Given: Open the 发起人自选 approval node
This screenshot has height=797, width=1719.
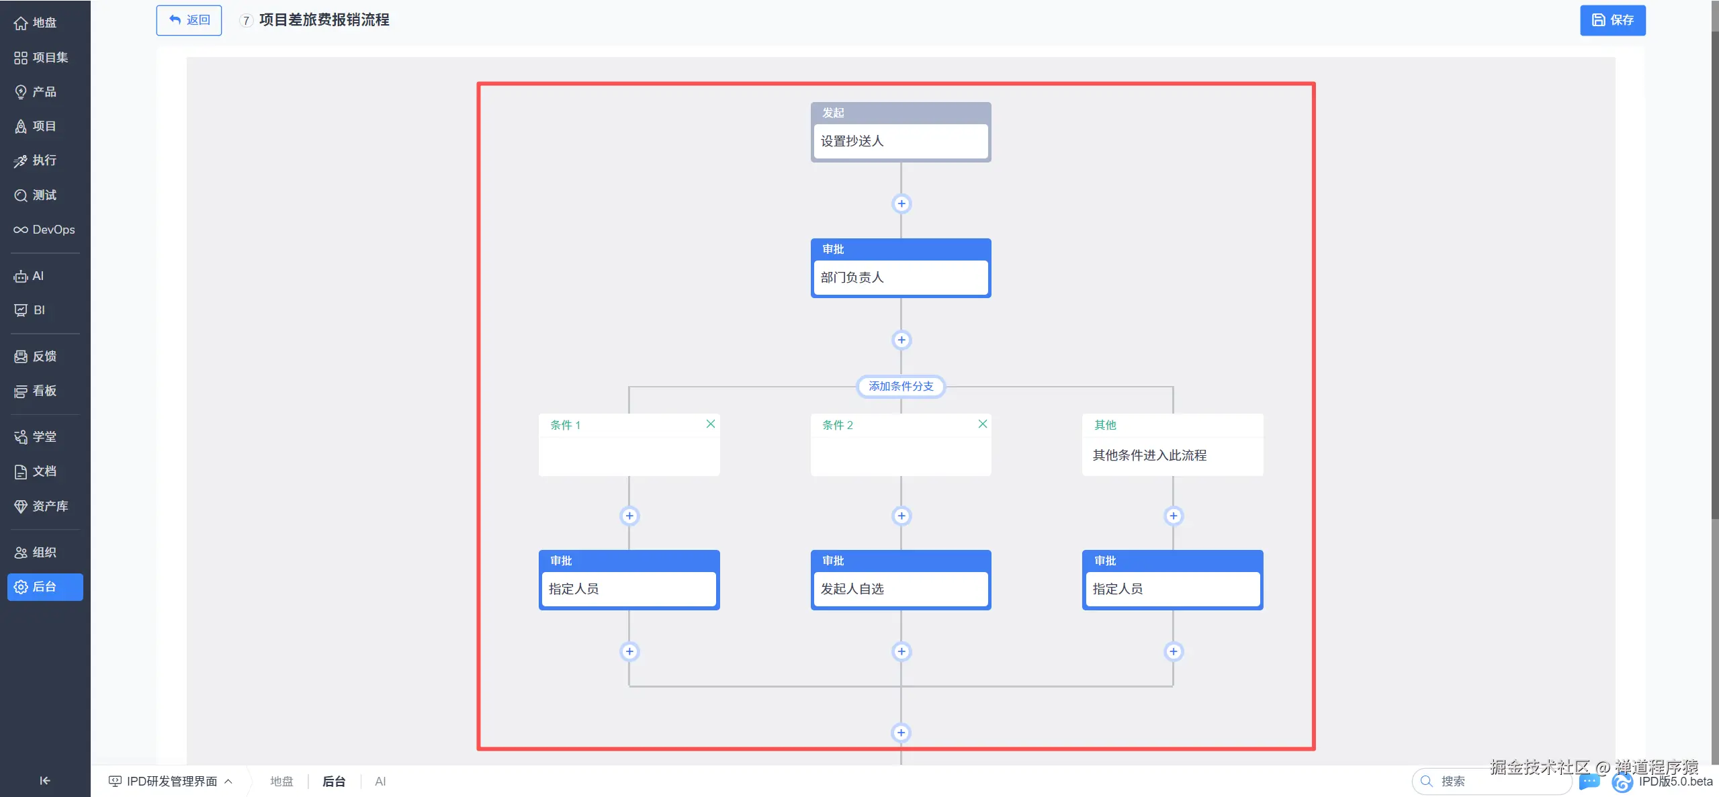Looking at the screenshot, I should [900, 589].
